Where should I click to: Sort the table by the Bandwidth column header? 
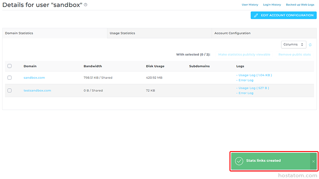(93, 66)
